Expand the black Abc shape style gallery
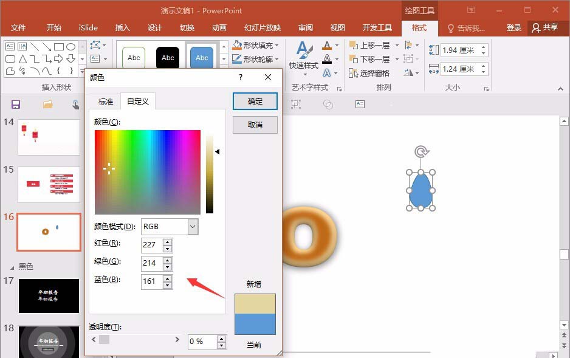570x358 pixels. [167, 57]
